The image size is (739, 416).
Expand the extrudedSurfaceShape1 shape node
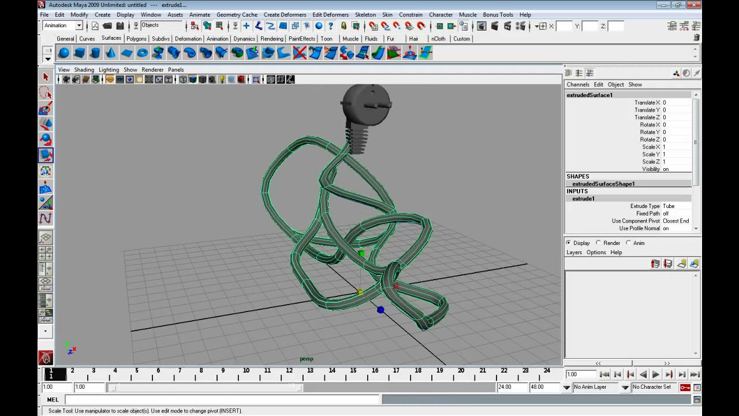[603, 184]
